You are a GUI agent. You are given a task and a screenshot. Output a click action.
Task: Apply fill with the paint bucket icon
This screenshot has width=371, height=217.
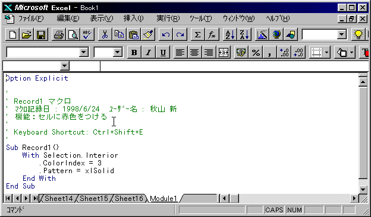pos(341,52)
